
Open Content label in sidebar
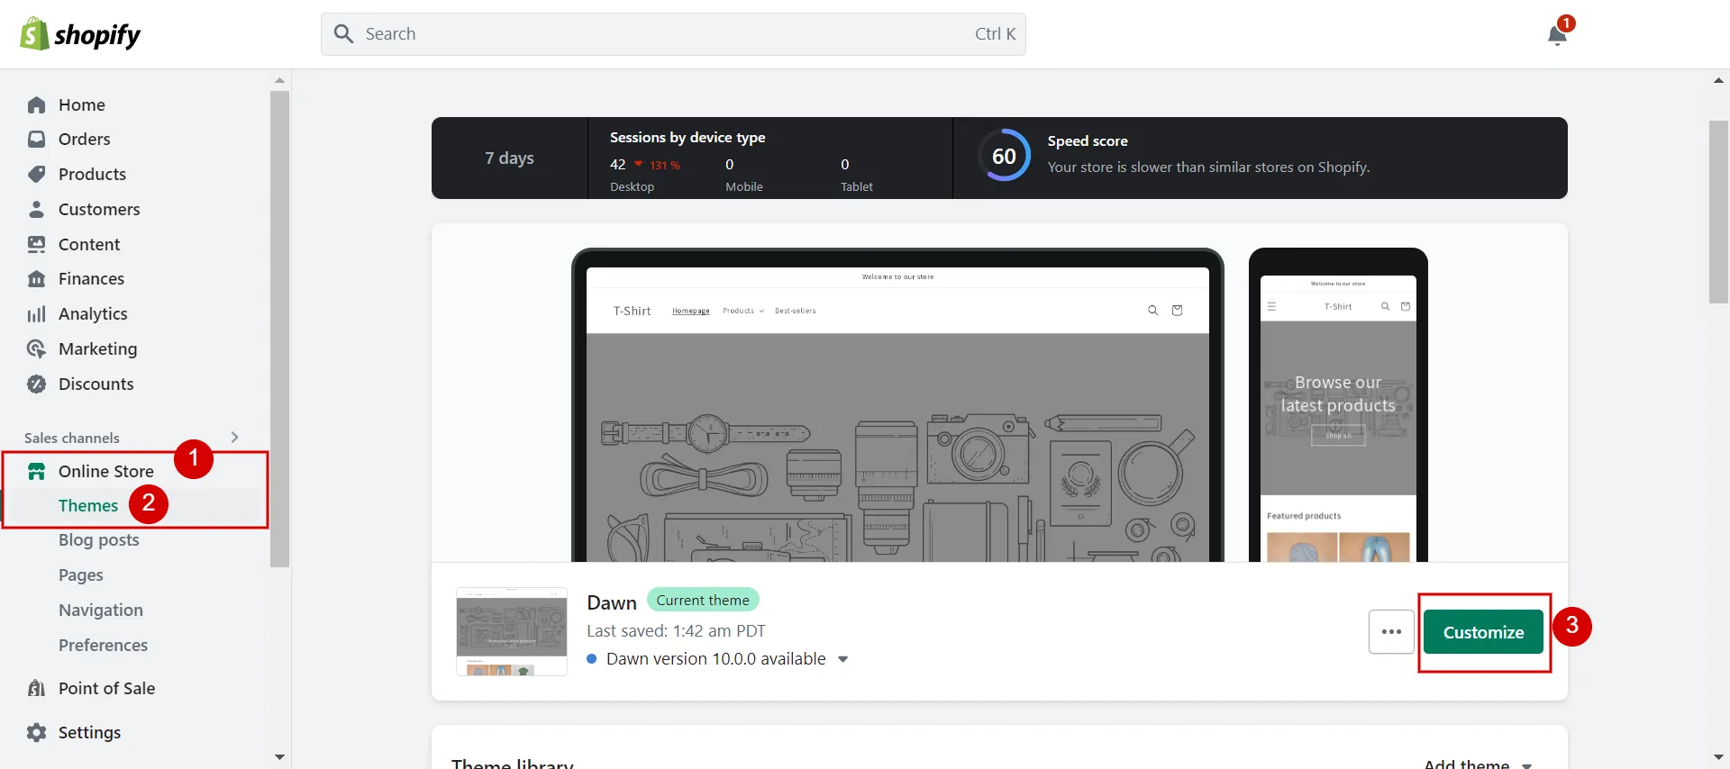89,244
